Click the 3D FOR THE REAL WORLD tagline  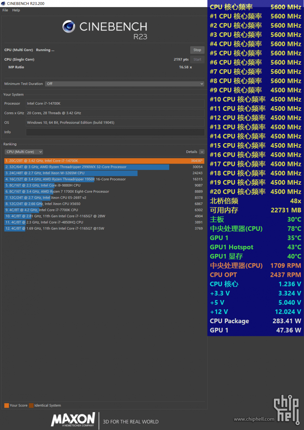tap(131, 422)
